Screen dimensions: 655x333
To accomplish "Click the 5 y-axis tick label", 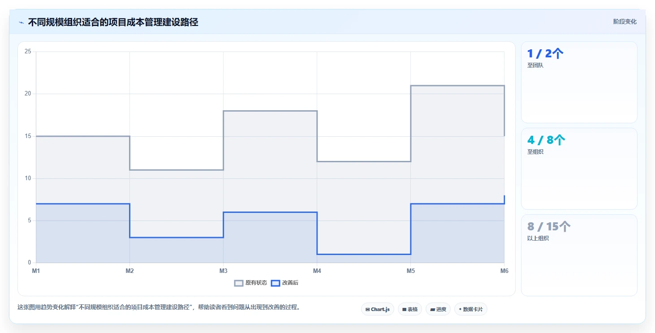I will point(30,221).
